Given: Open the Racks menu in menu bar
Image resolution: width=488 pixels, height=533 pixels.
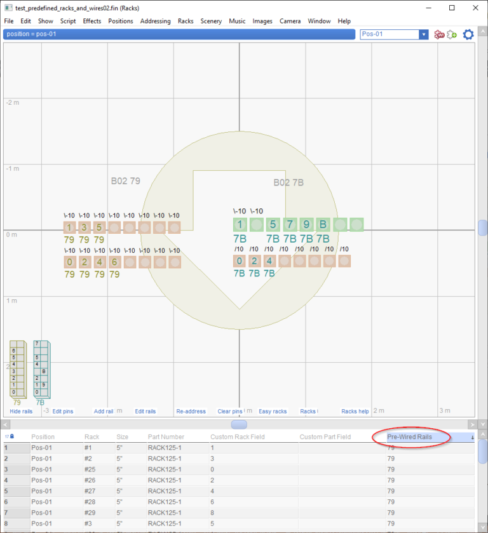Looking at the screenshot, I should (x=186, y=21).
